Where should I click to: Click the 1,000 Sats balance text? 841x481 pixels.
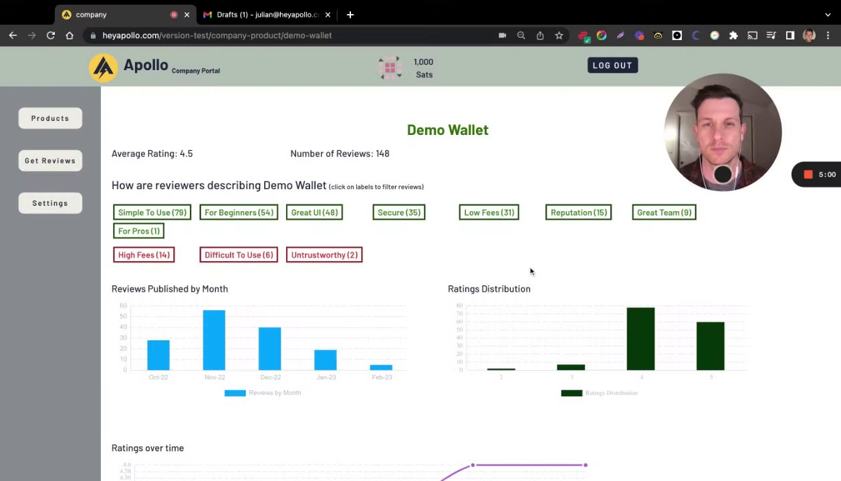point(424,68)
